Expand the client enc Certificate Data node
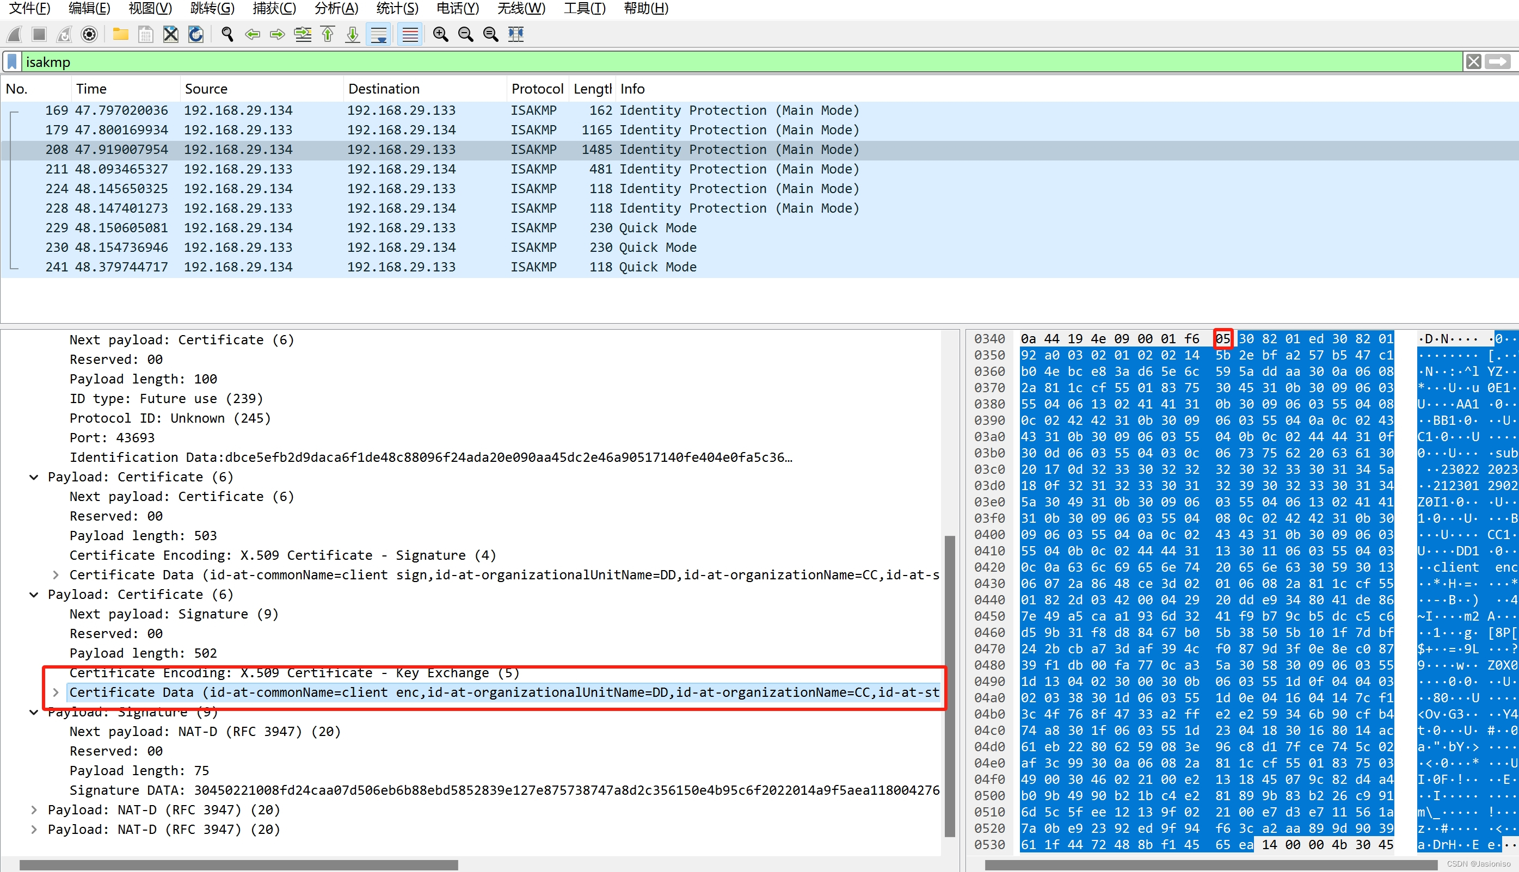Image resolution: width=1519 pixels, height=872 pixels. coord(56,692)
